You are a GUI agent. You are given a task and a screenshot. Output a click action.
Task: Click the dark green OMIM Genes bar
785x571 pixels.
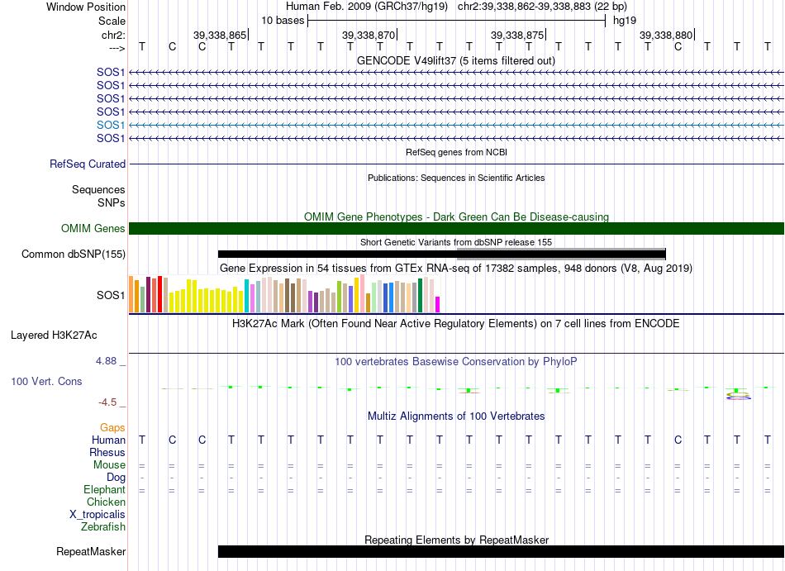pyautogui.click(x=456, y=228)
